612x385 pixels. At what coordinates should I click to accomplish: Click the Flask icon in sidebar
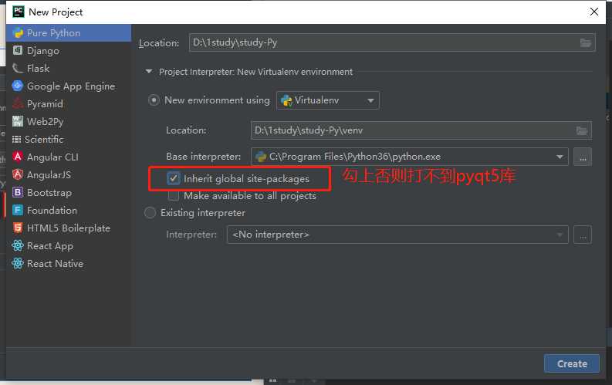(x=18, y=68)
